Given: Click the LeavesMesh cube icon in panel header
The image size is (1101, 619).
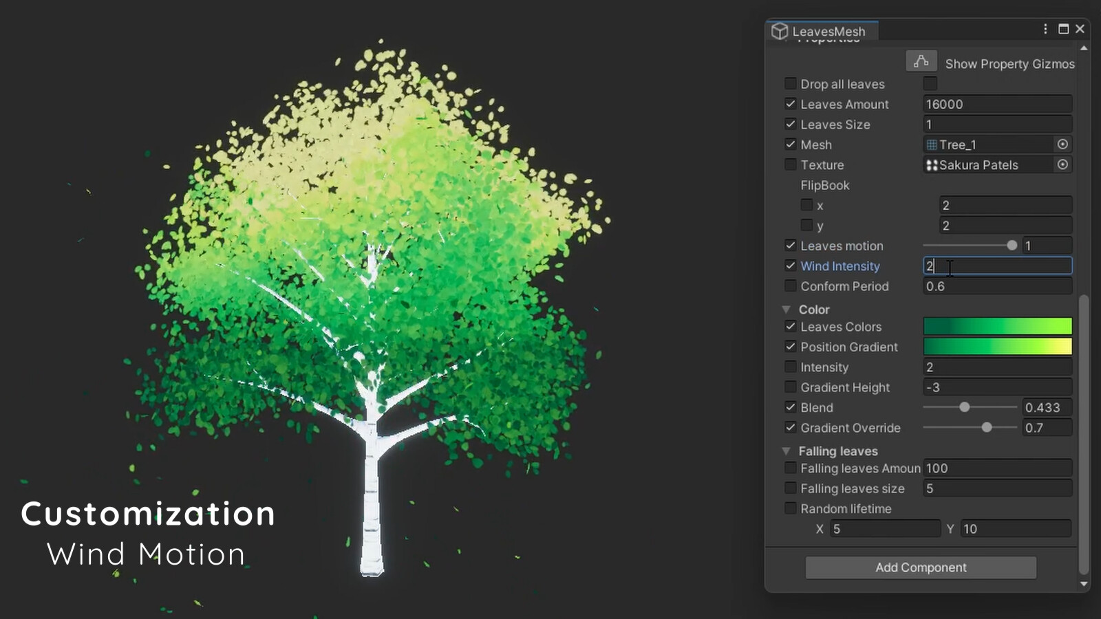Looking at the screenshot, I should pos(780,31).
